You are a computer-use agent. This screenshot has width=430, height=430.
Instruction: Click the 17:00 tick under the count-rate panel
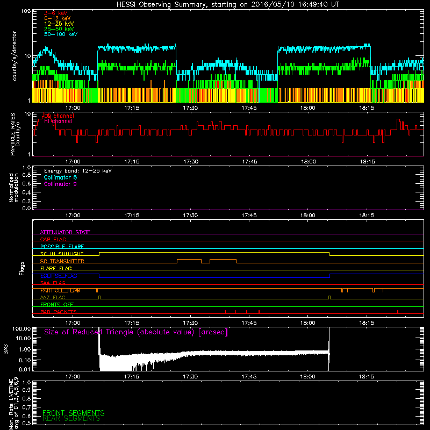point(73,108)
